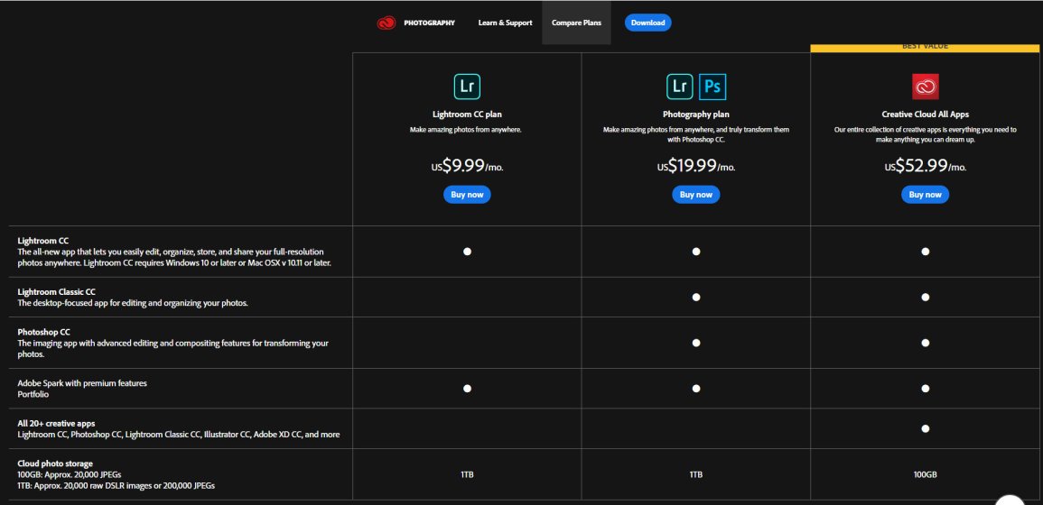Click the Creative Cloud logo in the navigation bar
Image resolution: width=1043 pixels, height=505 pixels.
click(x=386, y=23)
